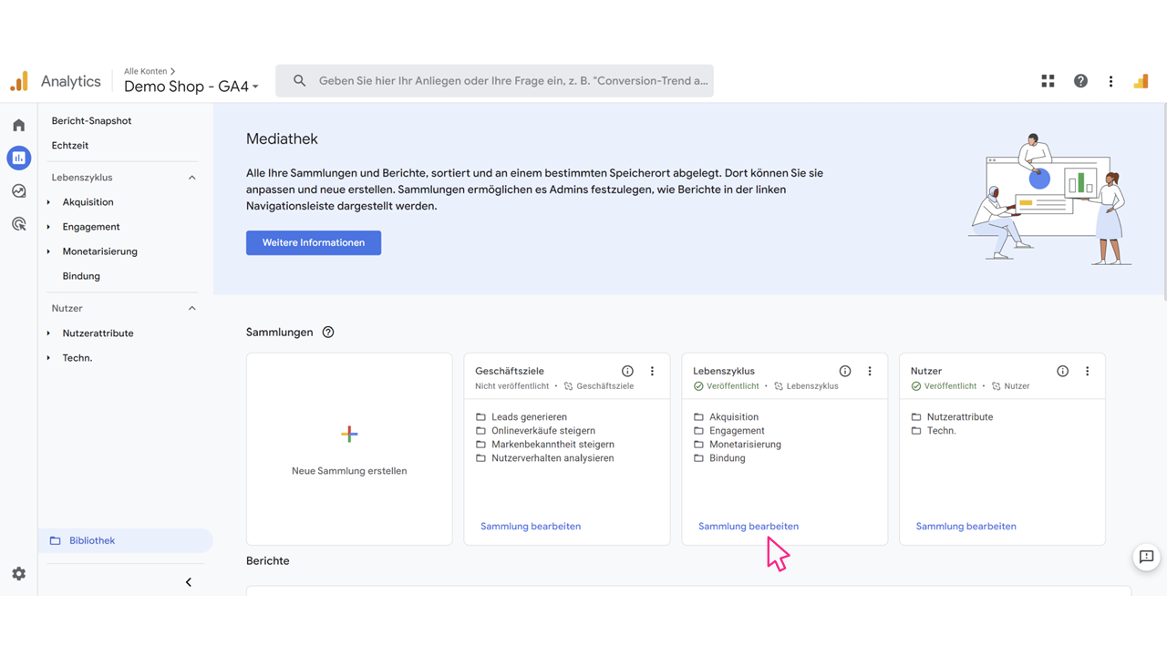This screenshot has height=656, width=1167.
Task: Collapse the navigation with the chevron
Action: tap(189, 582)
